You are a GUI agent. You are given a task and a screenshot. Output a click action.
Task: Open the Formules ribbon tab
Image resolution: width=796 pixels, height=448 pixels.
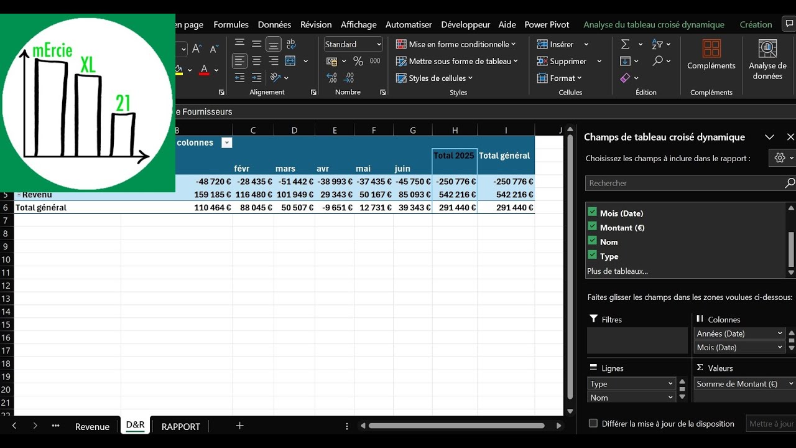(x=231, y=24)
